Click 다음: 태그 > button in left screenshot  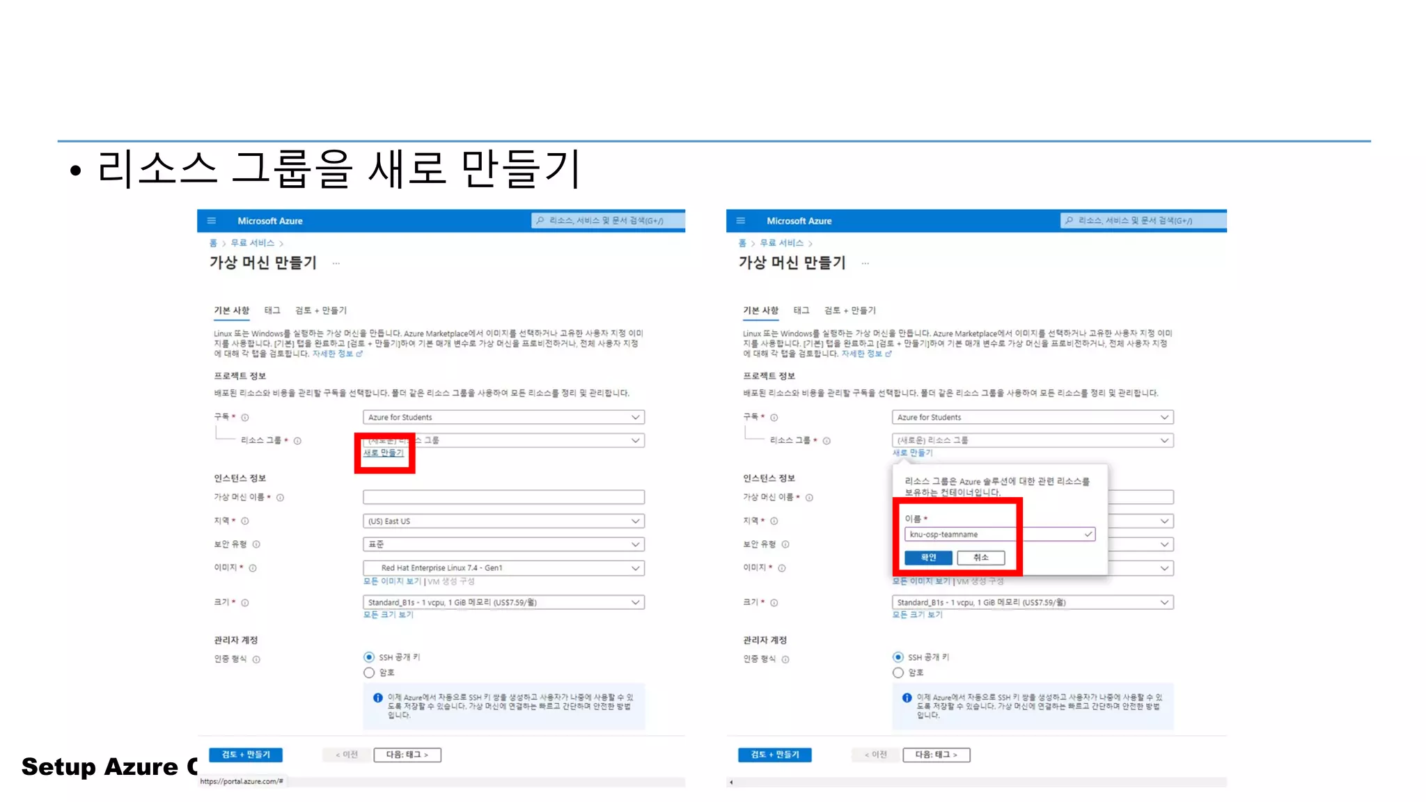(x=407, y=755)
